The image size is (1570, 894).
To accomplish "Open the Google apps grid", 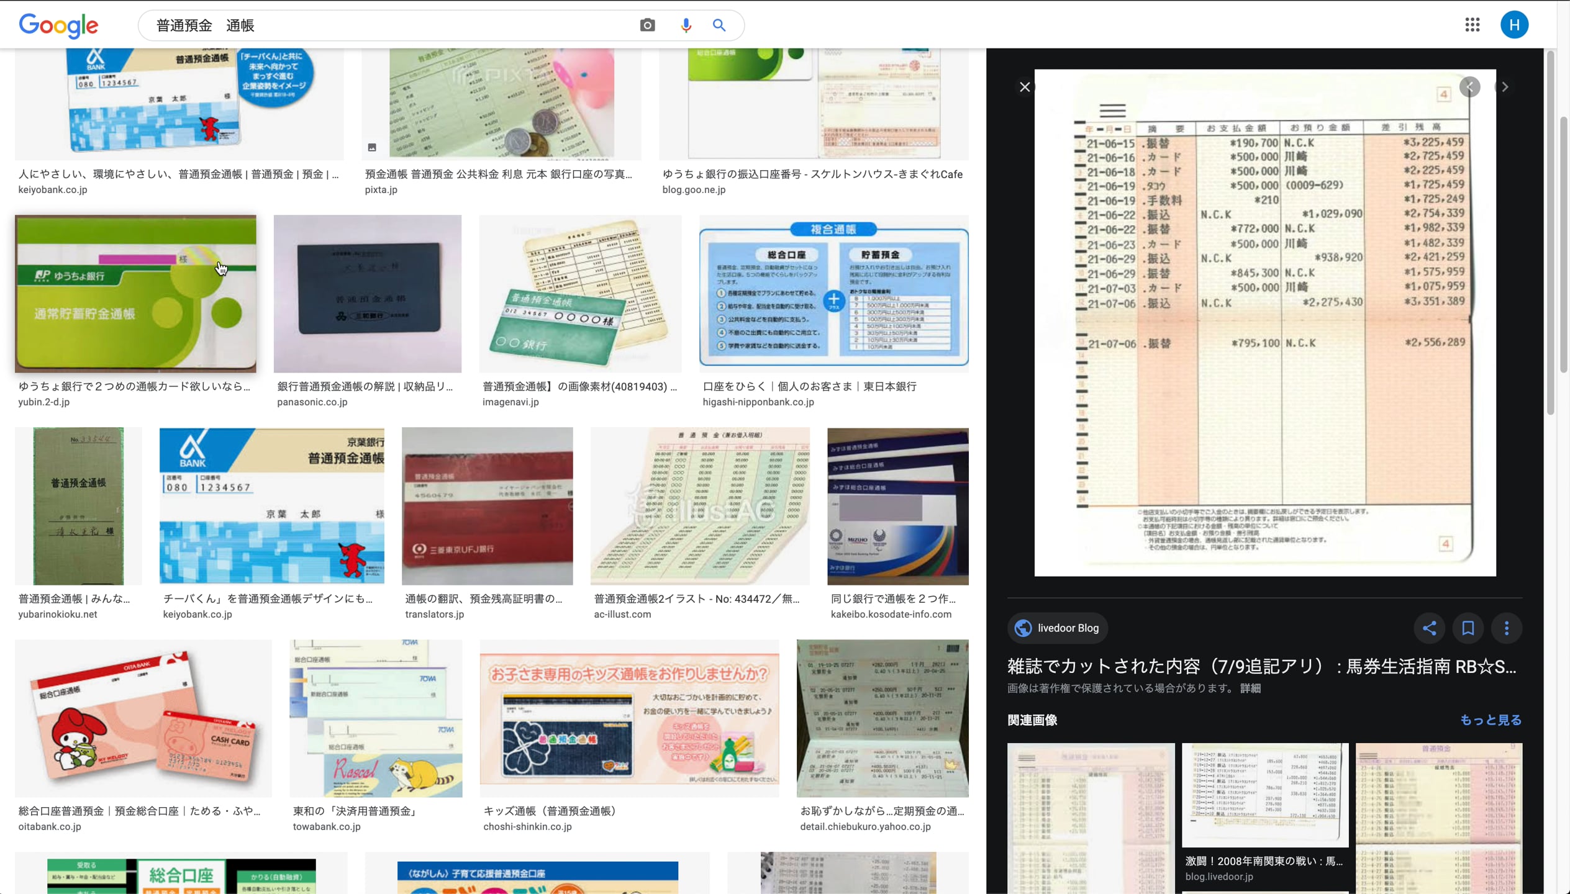I will (1471, 25).
